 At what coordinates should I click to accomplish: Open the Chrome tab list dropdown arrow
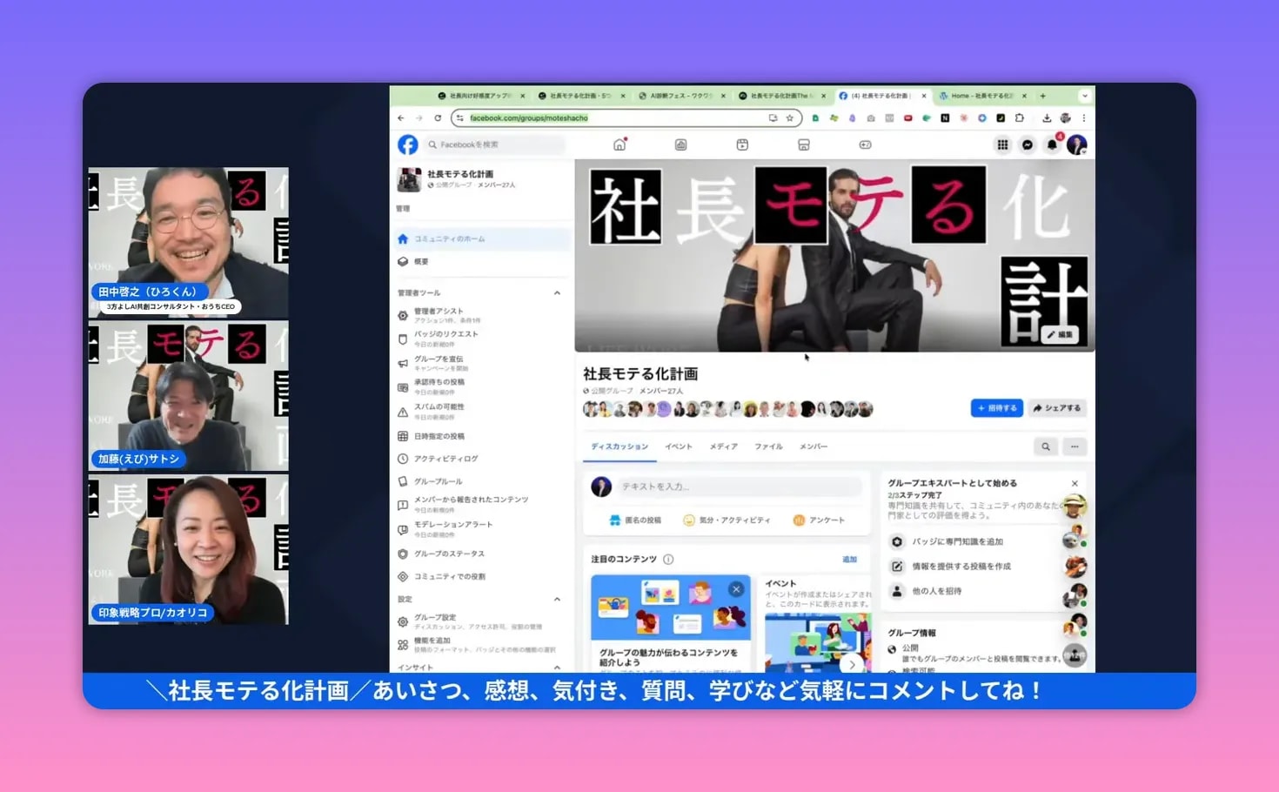(x=1084, y=96)
